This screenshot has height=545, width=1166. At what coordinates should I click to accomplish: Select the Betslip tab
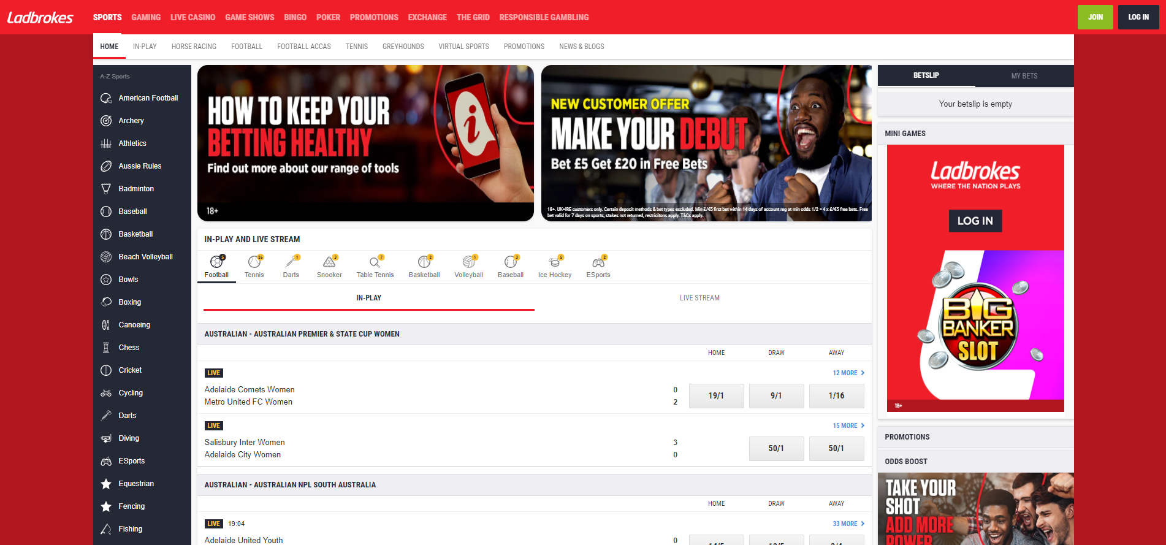[926, 75]
